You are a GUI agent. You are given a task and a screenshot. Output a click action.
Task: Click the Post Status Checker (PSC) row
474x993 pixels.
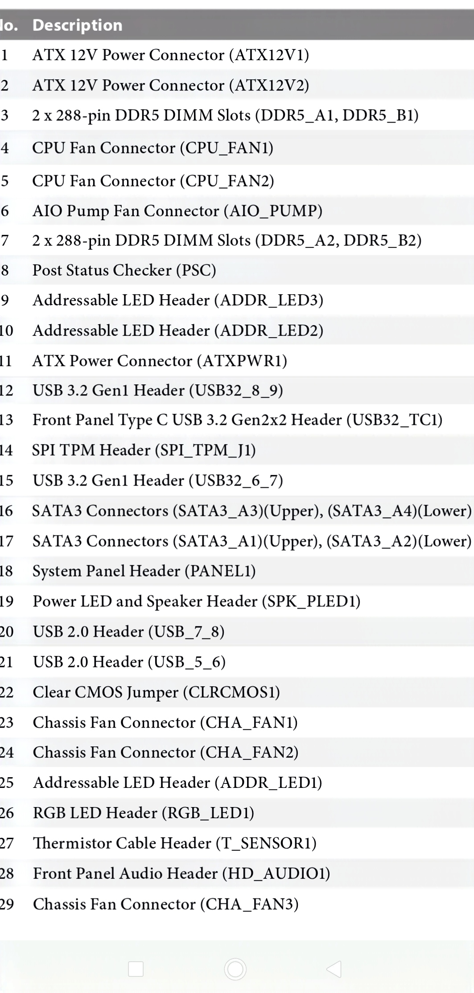coord(124,270)
